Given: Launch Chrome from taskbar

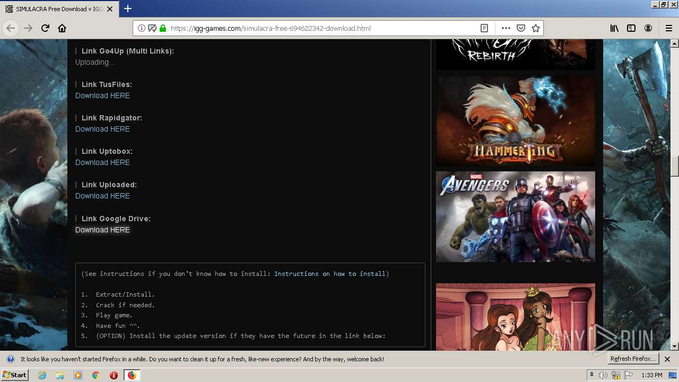Looking at the screenshot, I should 95,375.
